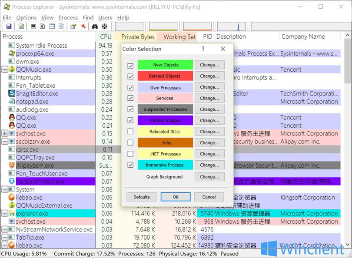Click the explorer.exe folder icon
Image resolution: width=352 pixels, height=258 pixels.
[x=12, y=213]
